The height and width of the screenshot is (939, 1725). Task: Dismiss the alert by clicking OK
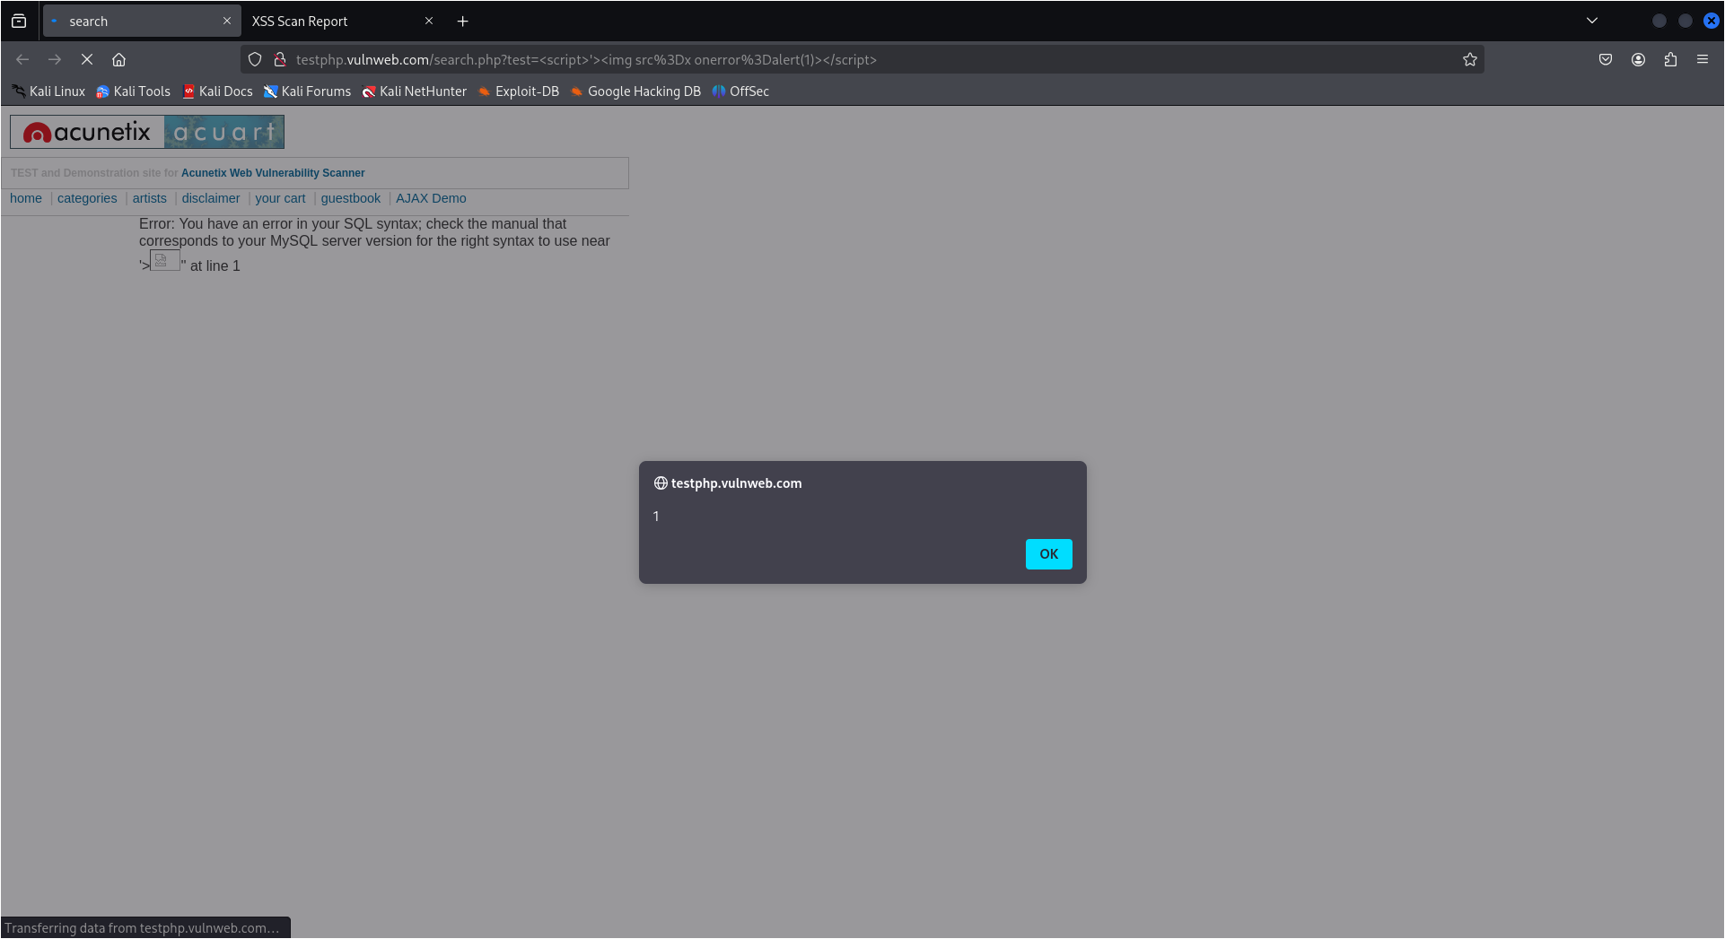pyautogui.click(x=1048, y=553)
